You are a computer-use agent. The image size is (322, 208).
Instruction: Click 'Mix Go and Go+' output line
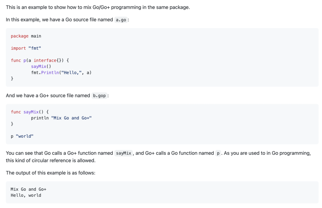pyautogui.click(x=28, y=189)
